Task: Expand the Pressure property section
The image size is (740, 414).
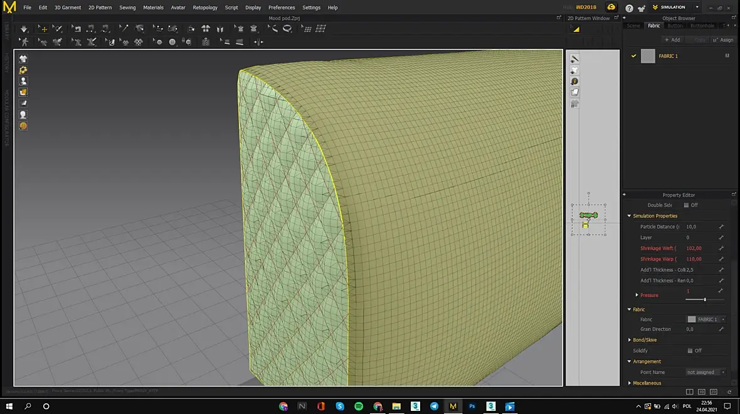Action: coord(637,295)
